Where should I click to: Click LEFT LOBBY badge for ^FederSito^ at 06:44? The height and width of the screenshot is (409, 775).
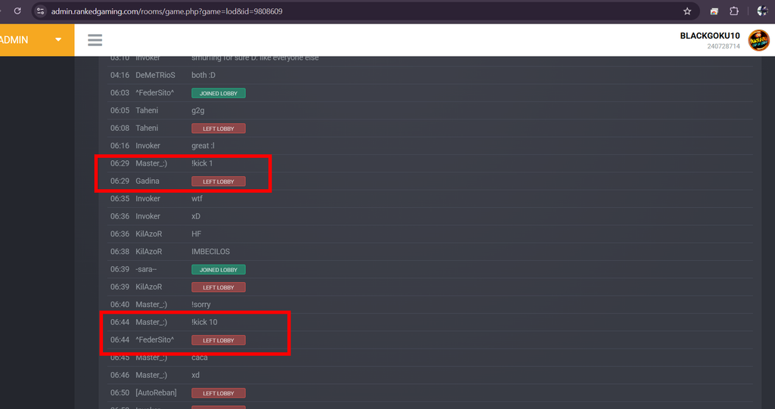[219, 340]
